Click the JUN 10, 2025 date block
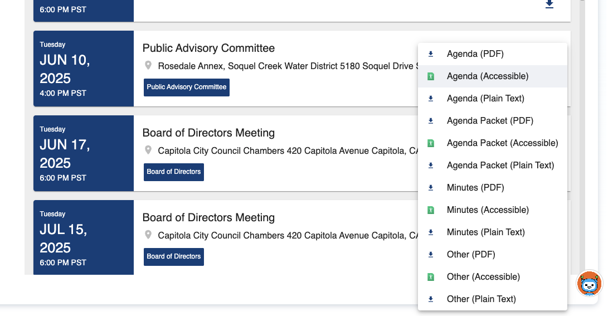Screen dimensions: 613x316 pyautogui.click(x=84, y=69)
